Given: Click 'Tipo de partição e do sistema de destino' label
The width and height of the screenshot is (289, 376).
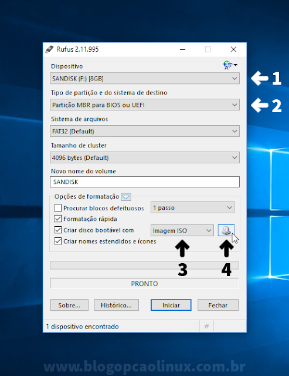Looking at the screenshot, I should [x=109, y=93].
